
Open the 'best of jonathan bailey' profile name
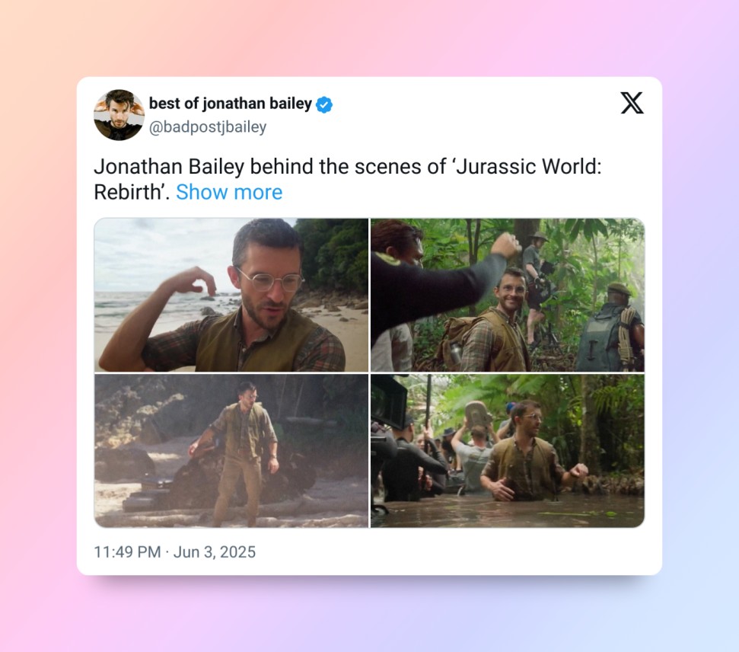pos(230,104)
